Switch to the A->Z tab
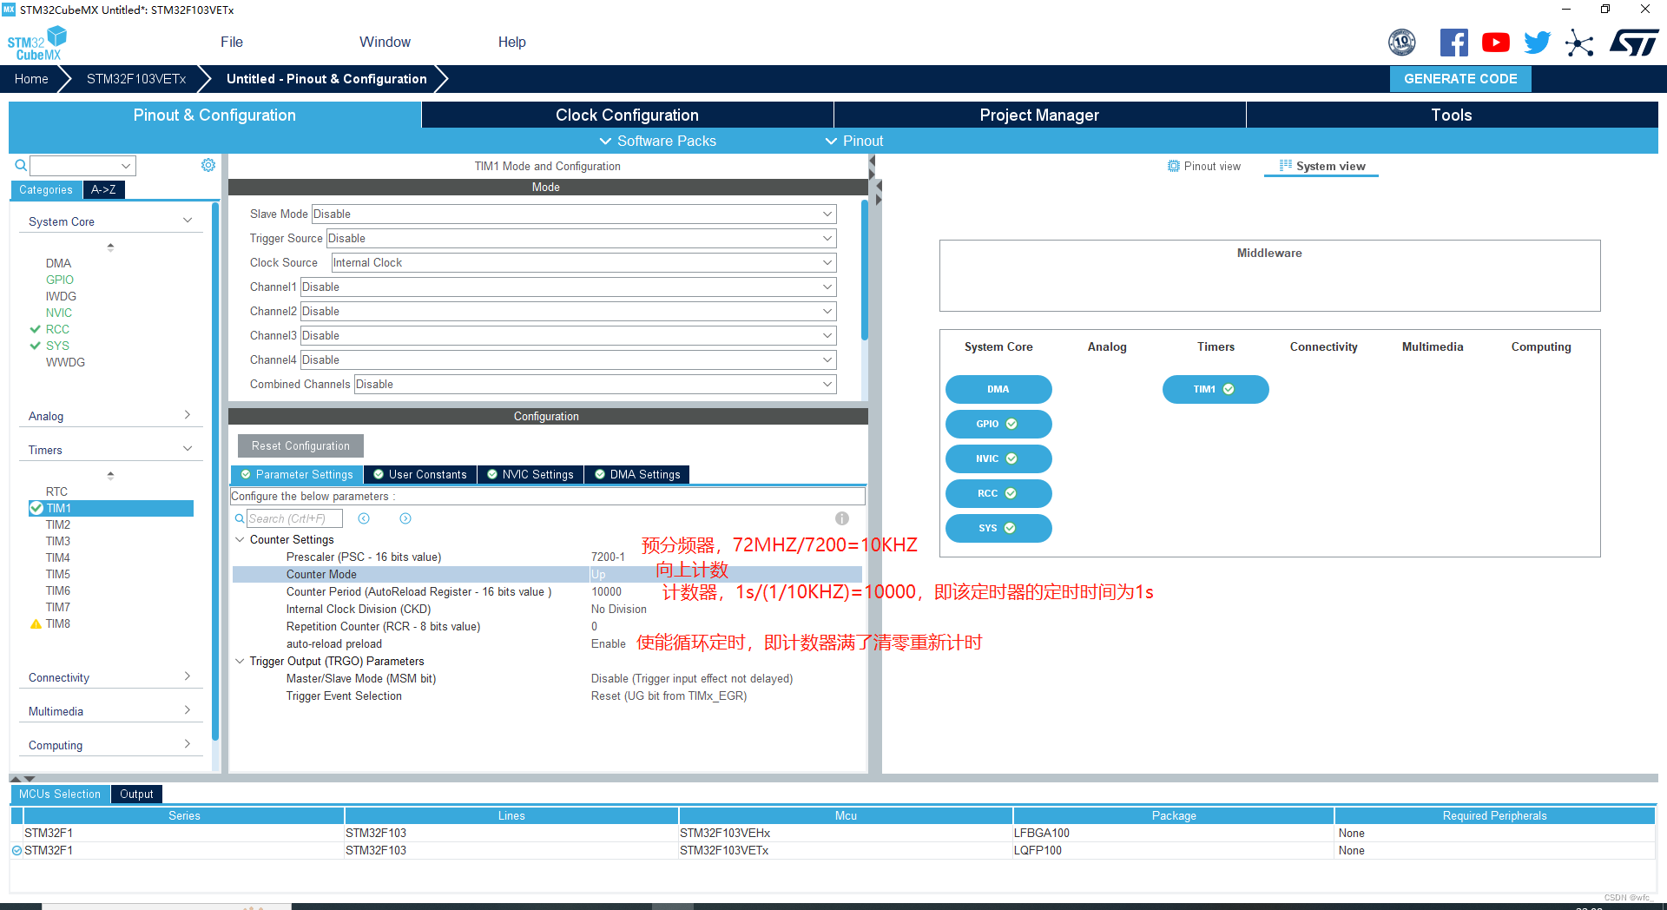Image resolution: width=1667 pixels, height=910 pixels. (103, 189)
